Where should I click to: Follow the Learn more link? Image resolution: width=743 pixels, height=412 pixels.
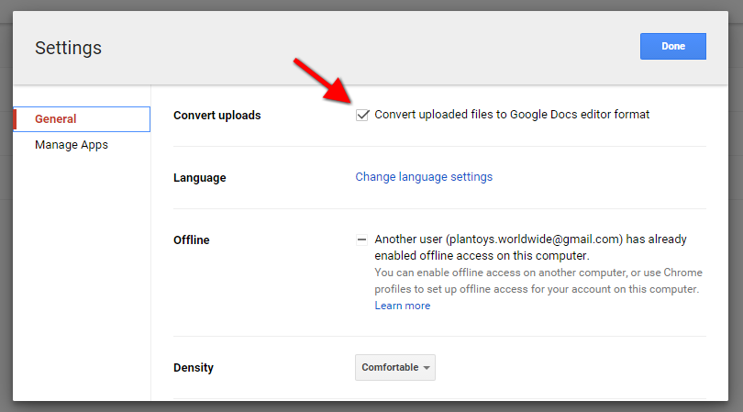(x=403, y=306)
